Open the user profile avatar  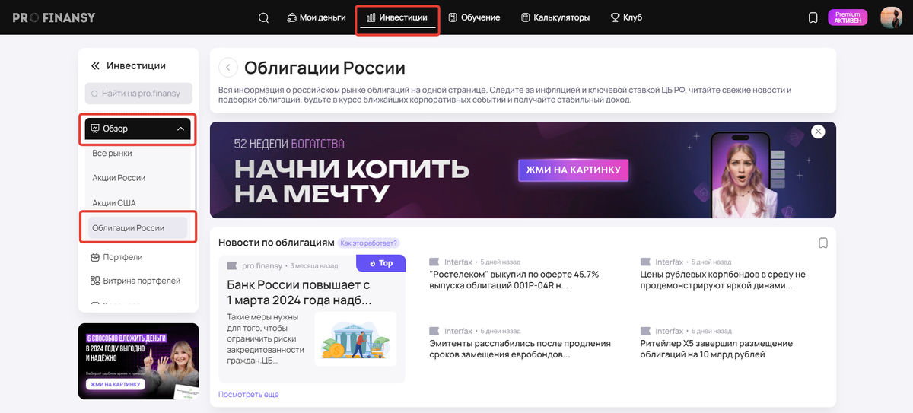click(891, 17)
